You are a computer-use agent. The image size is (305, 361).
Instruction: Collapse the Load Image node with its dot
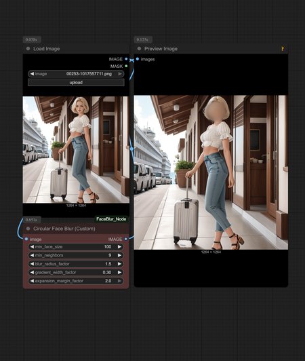(x=28, y=49)
